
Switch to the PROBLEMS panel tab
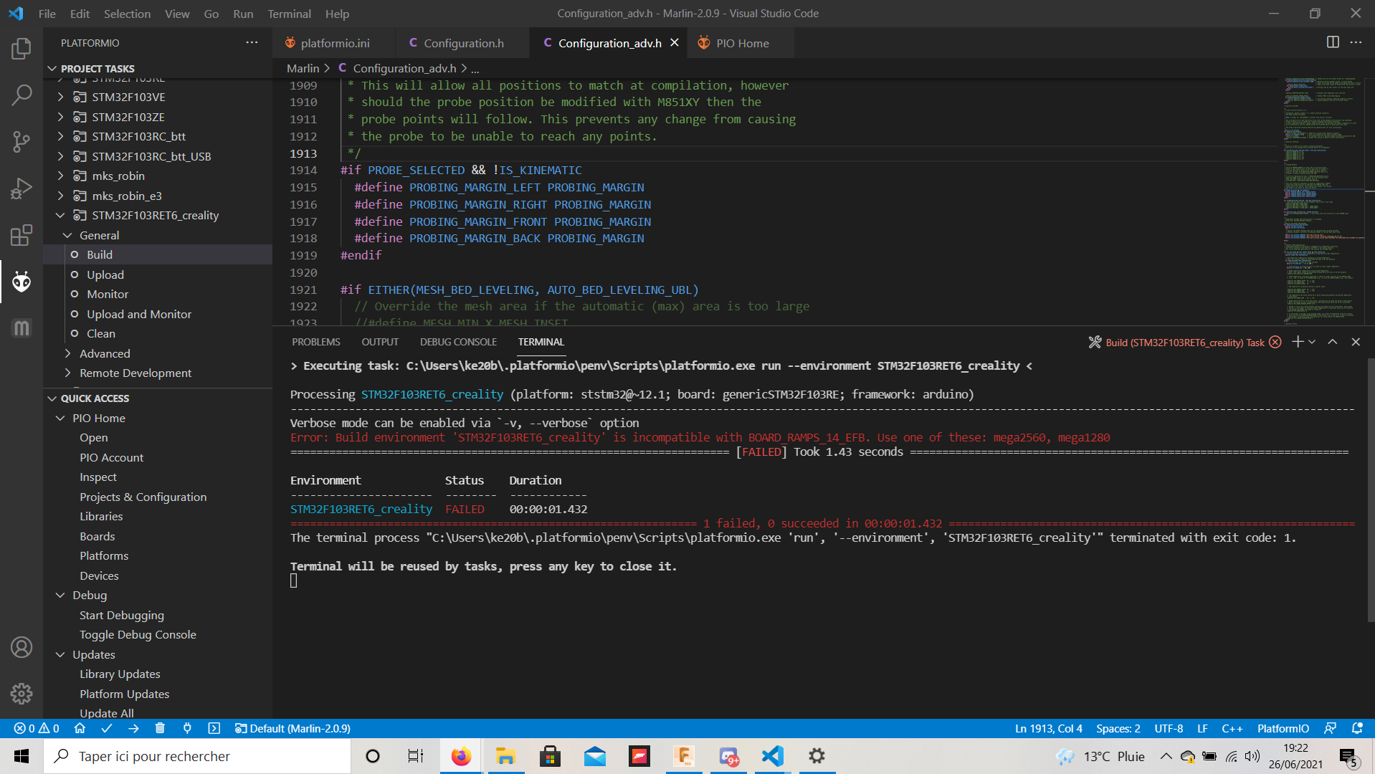click(315, 342)
